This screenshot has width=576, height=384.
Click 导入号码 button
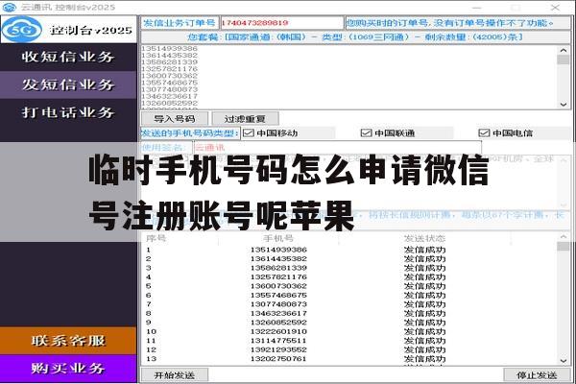pyautogui.click(x=175, y=119)
